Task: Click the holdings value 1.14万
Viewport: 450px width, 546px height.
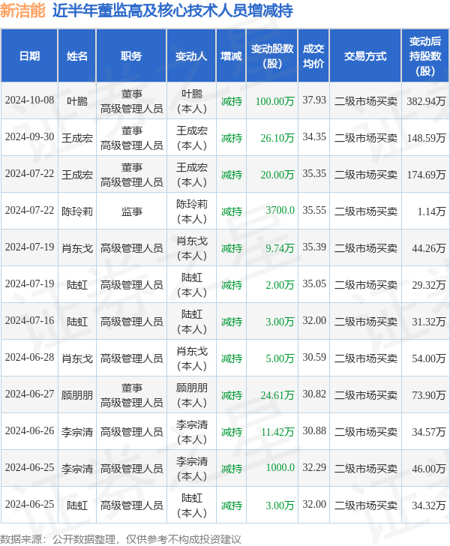Action: 431,211
